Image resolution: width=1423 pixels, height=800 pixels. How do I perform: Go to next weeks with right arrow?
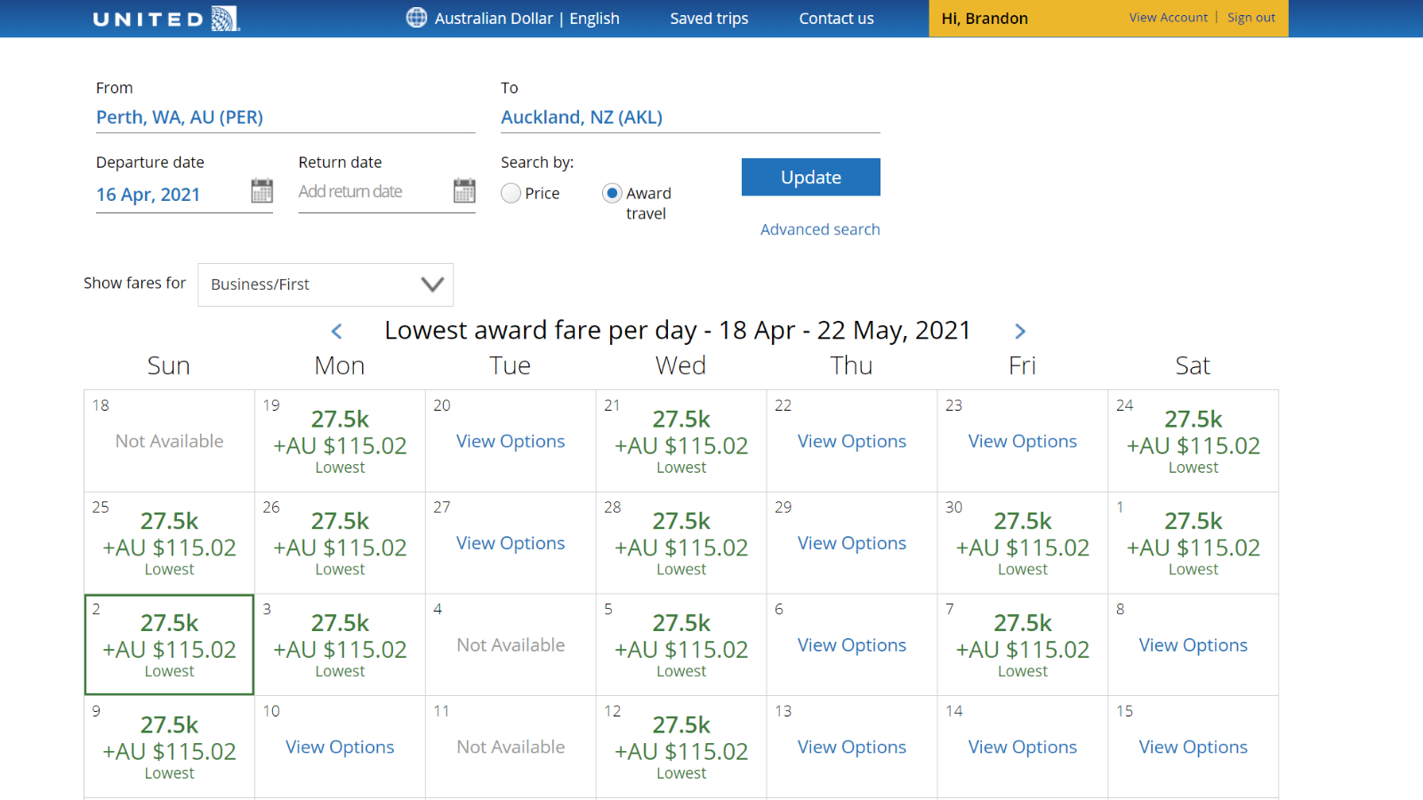1020,332
